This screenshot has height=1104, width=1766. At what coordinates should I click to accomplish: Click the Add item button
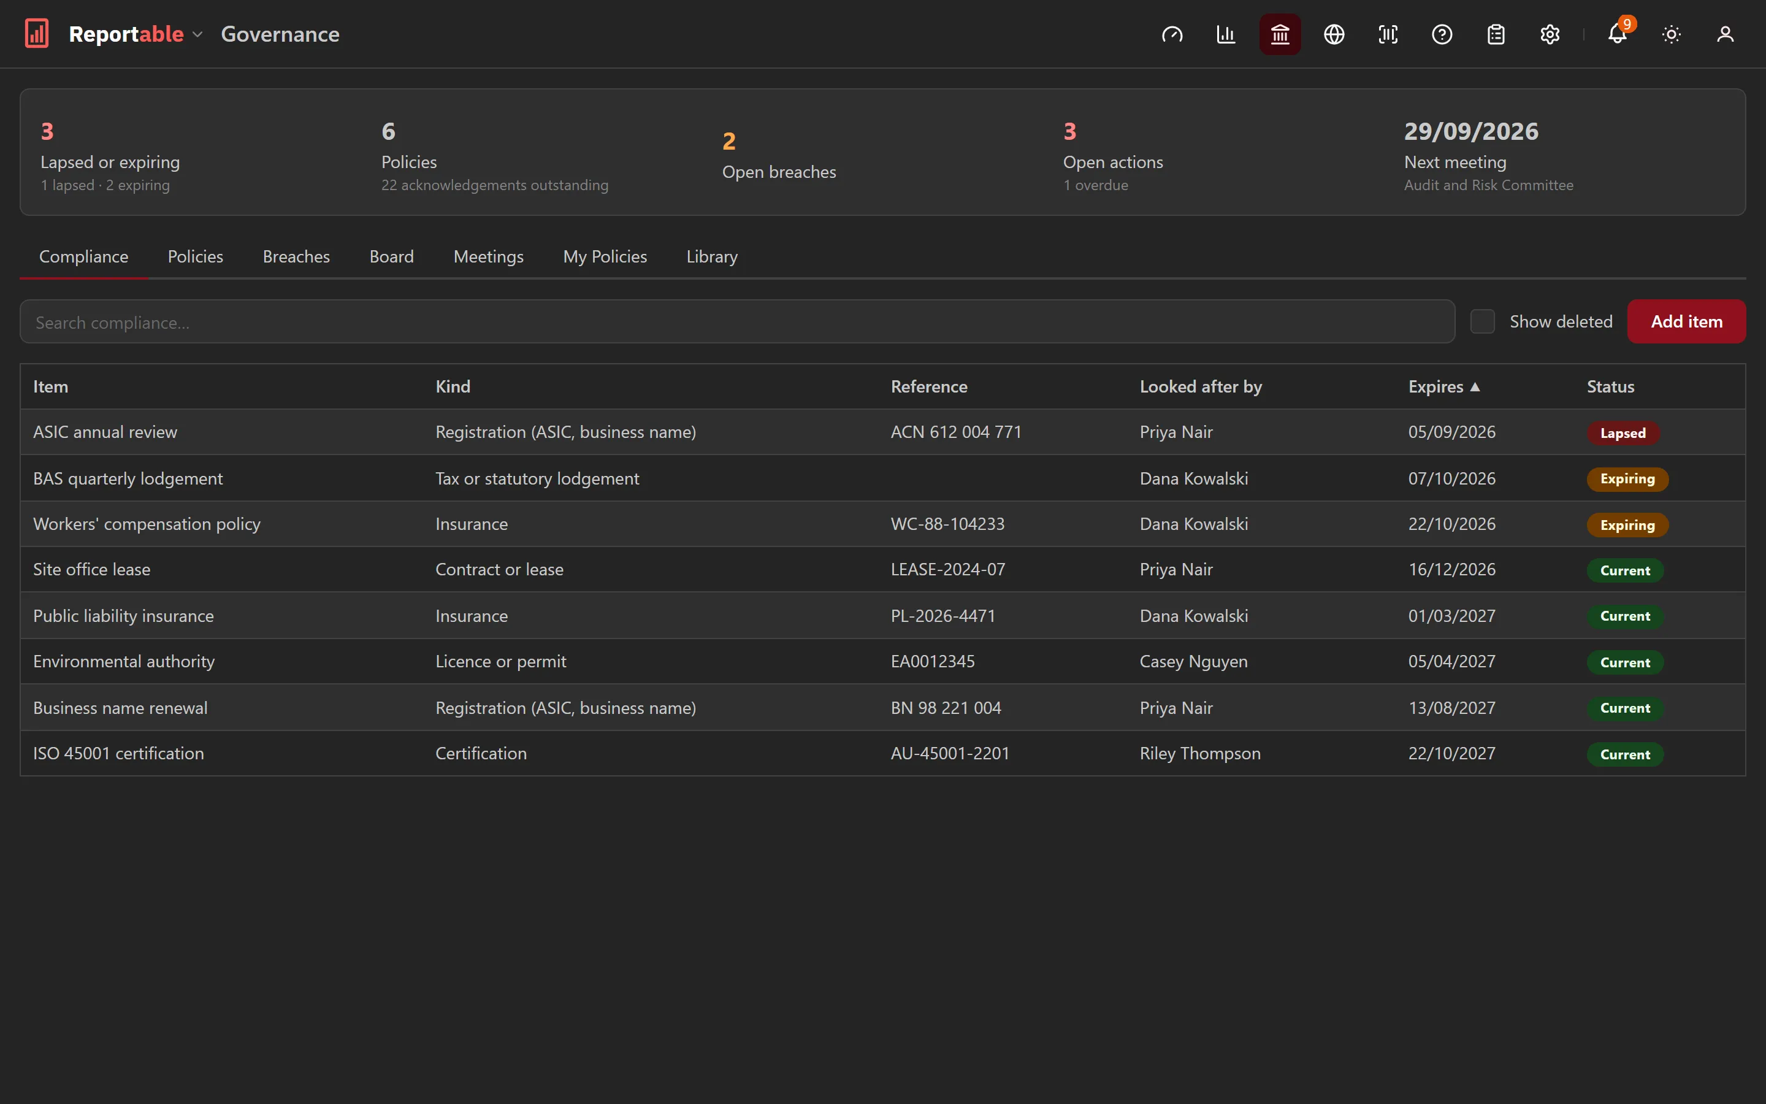click(1686, 321)
